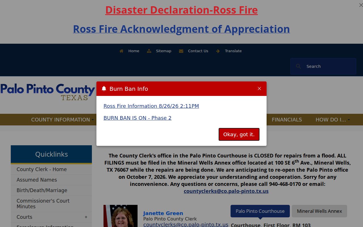
Task: Open the Birth/Death/Marriage quicklink
Action: pyautogui.click(x=51, y=190)
